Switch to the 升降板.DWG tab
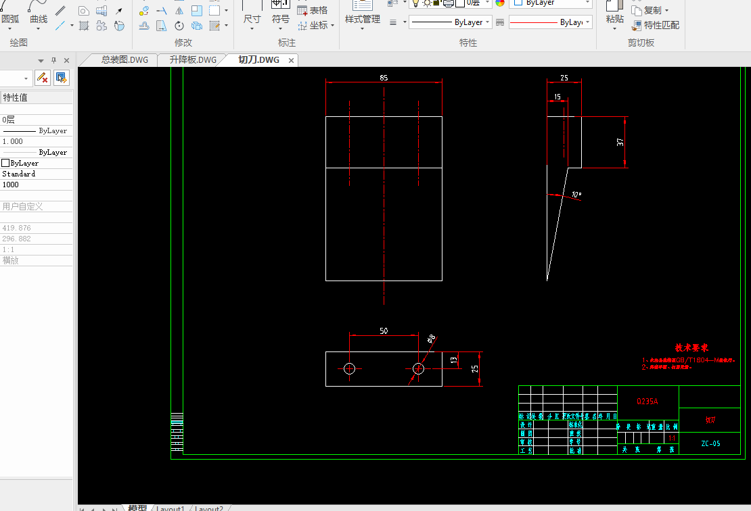The image size is (751, 511). (193, 60)
